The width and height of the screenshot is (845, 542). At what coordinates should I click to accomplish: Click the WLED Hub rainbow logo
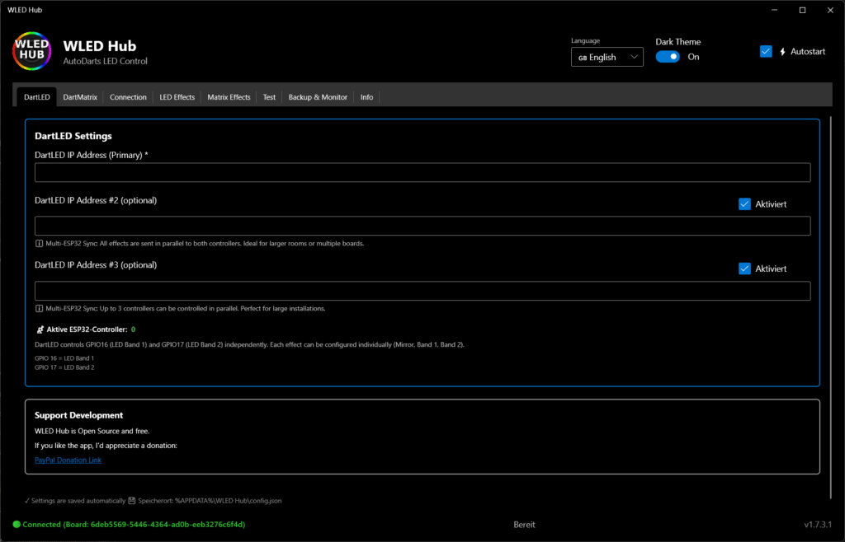click(x=31, y=51)
